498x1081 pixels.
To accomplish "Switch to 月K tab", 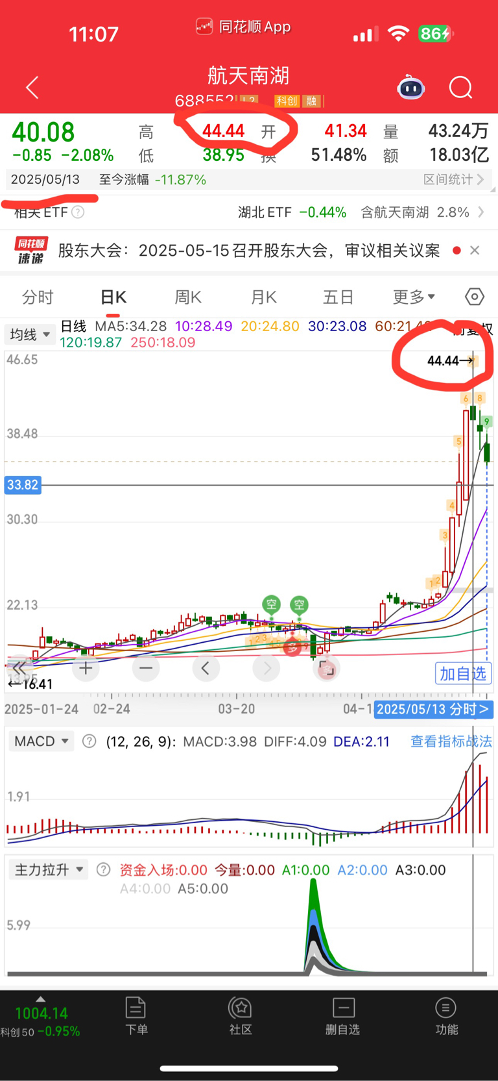I will (263, 297).
